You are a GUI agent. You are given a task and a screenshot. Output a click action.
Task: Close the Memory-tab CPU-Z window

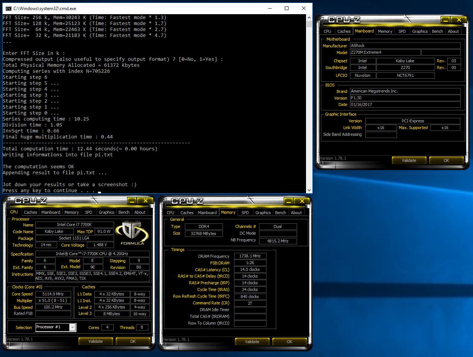click(x=302, y=201)
